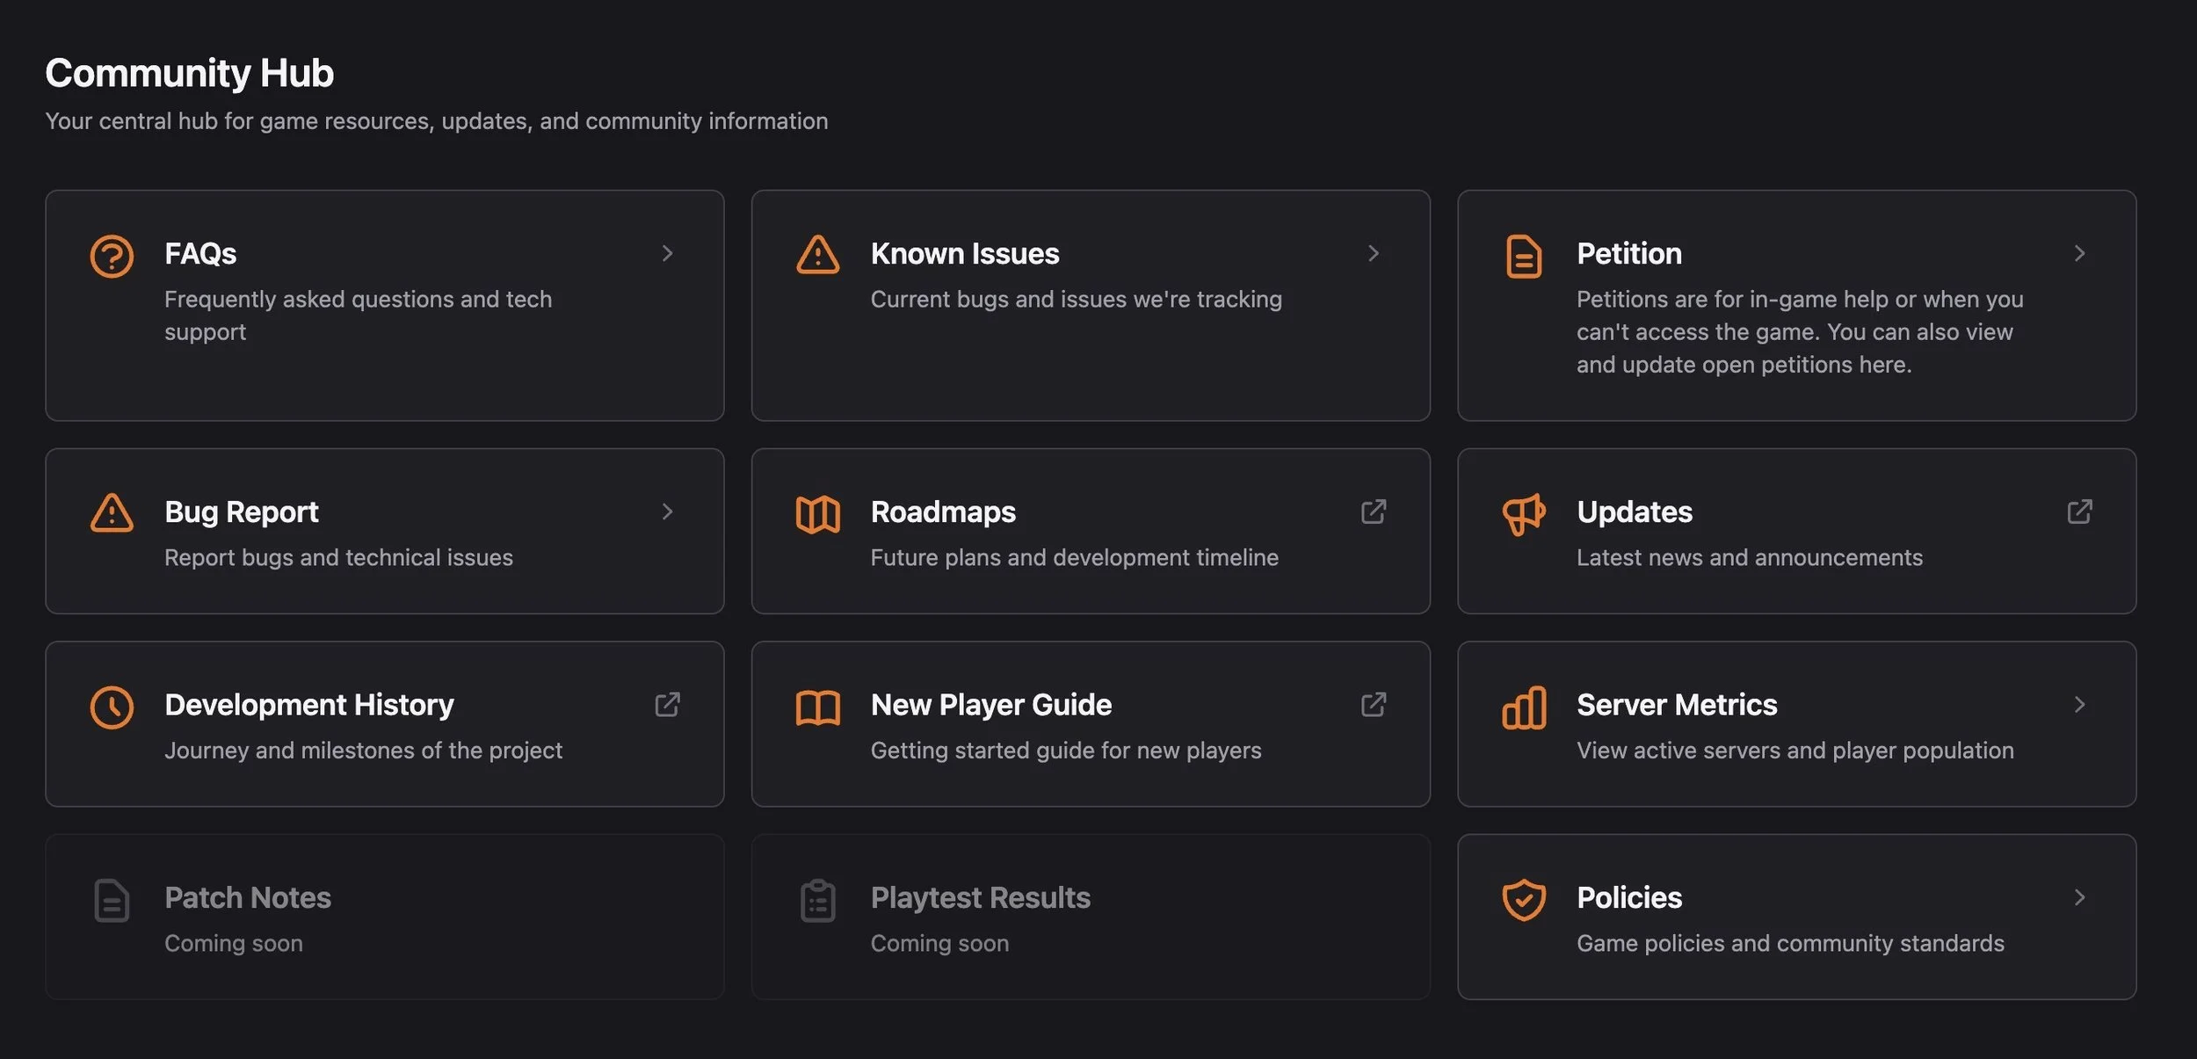Click "Future plans and development timeline" text

(x=1074, y=557)
